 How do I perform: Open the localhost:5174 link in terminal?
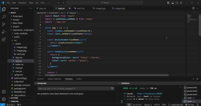click(150, 94)
